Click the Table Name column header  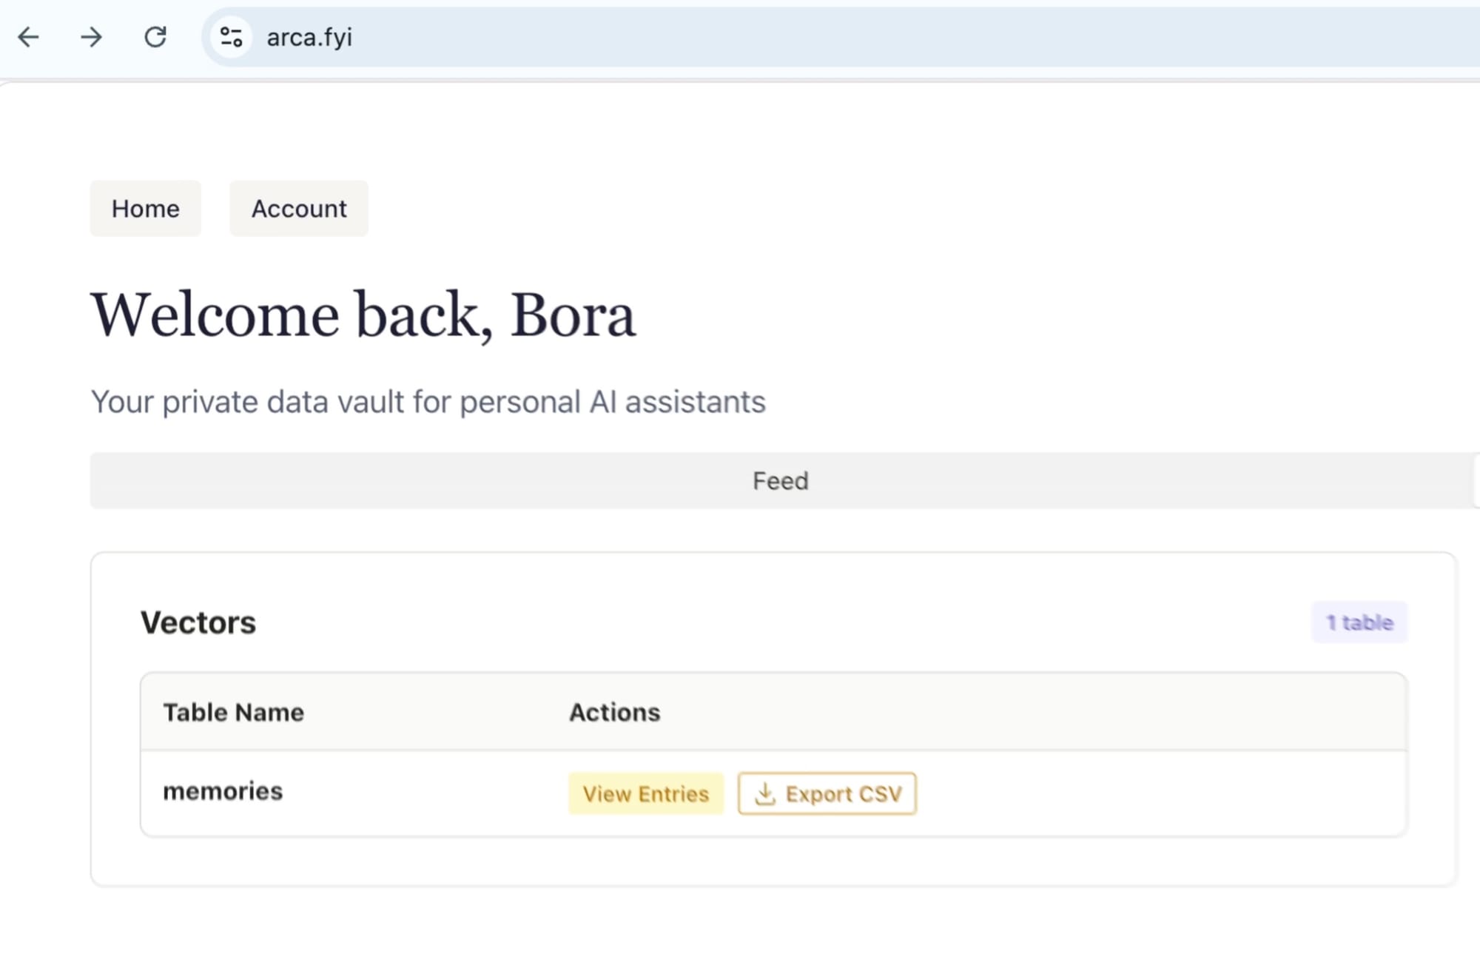tap(233, 712)
